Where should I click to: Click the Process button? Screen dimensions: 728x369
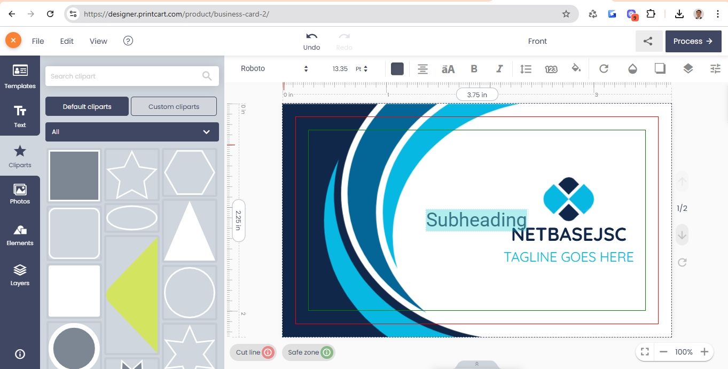(693, 41)
